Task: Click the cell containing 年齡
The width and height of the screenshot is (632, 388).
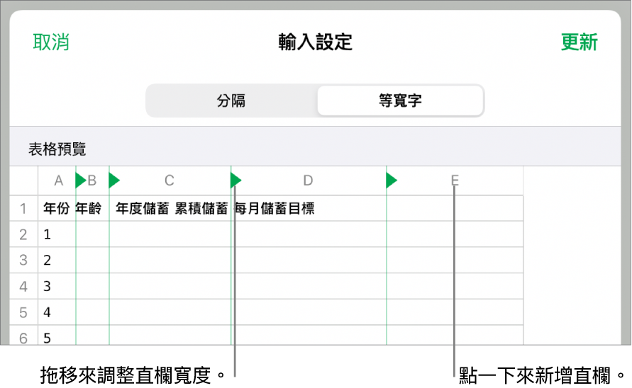Action: pos(92,208)
